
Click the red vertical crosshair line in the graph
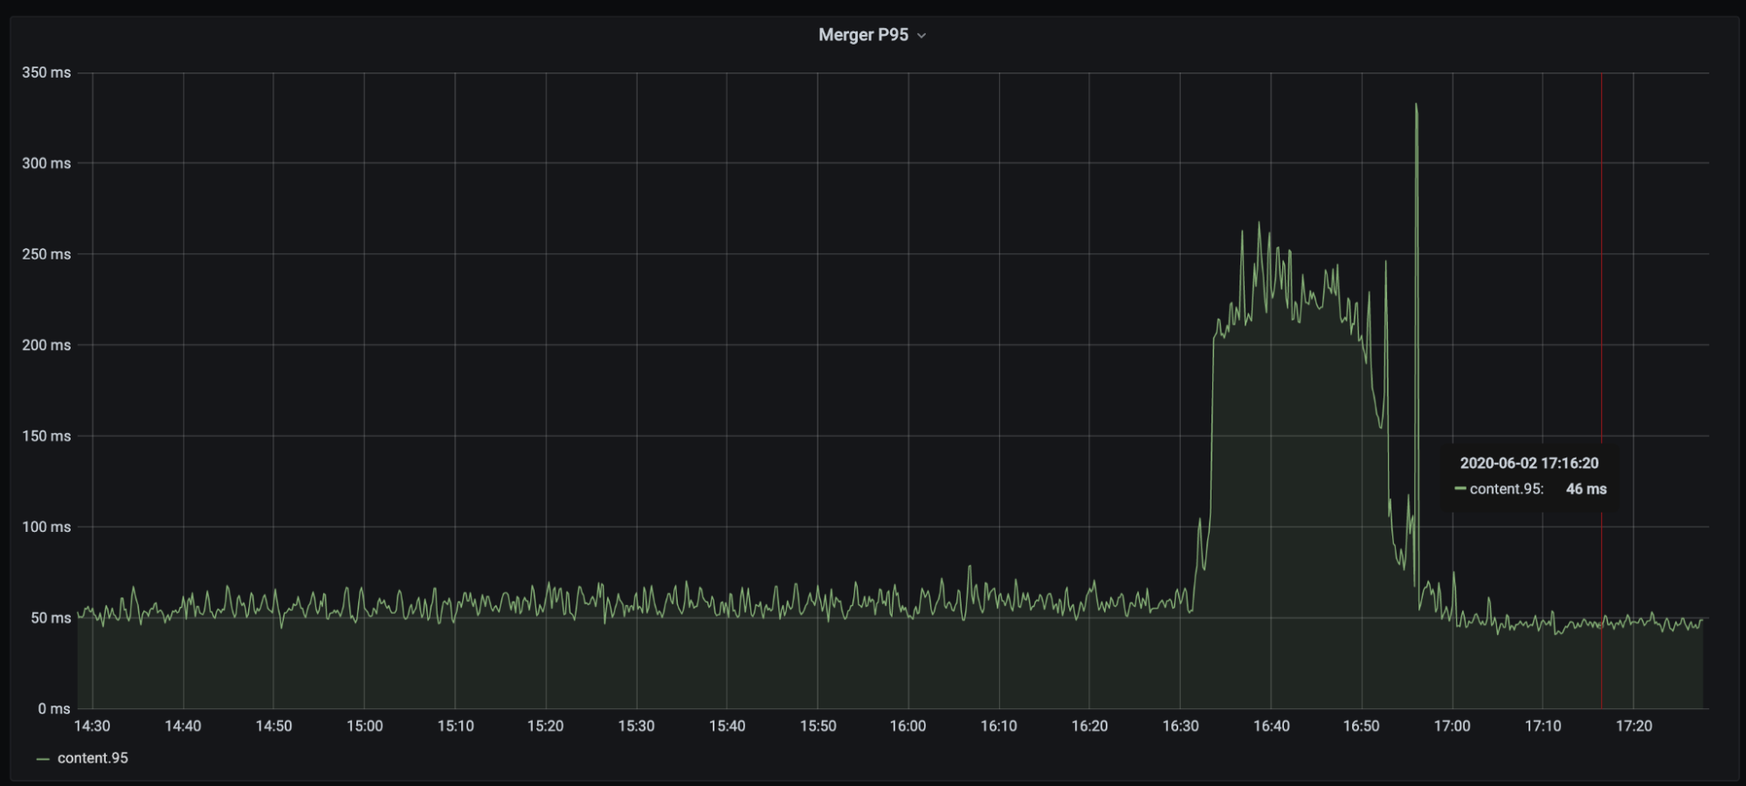click(1601, 390)
